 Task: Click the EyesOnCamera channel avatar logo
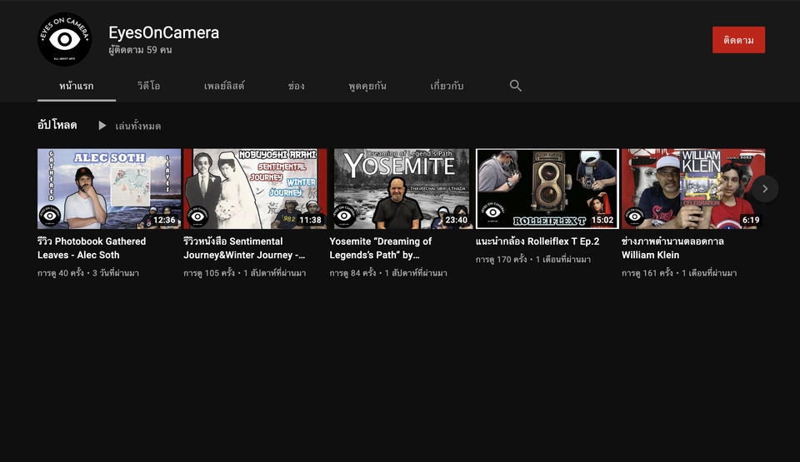tap(65, 40)
